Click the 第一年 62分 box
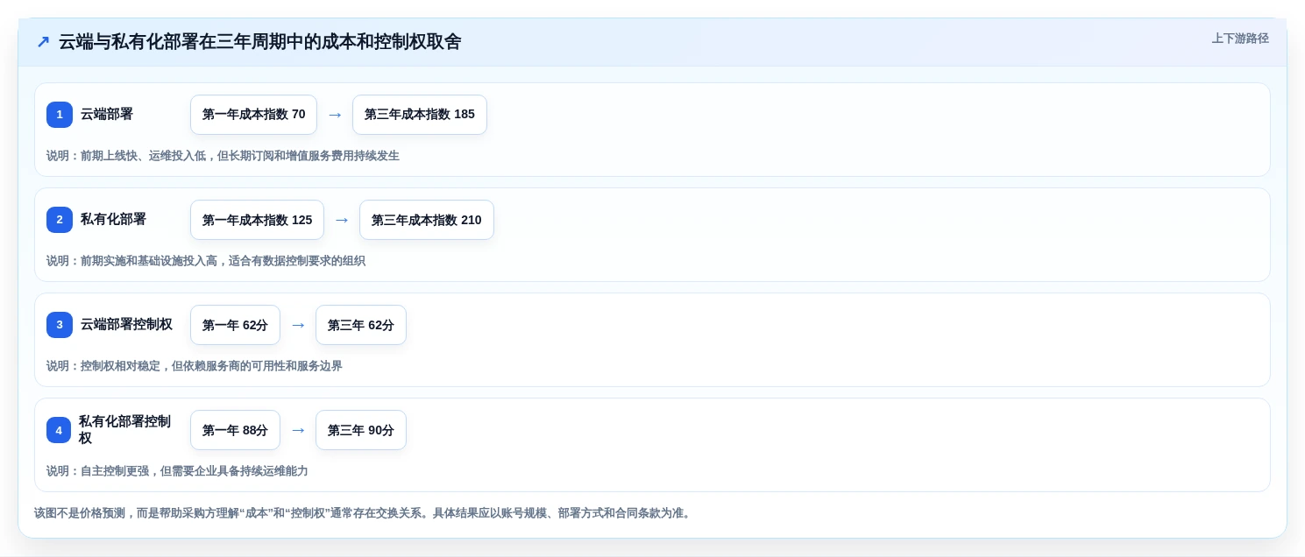The height and width of the screenshot is (557, 1305). click(235, 325)
